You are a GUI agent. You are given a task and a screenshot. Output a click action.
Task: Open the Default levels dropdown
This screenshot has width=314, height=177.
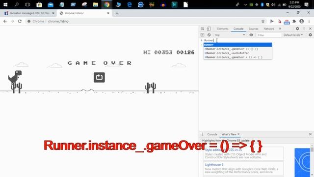click(x=293, y=35)
